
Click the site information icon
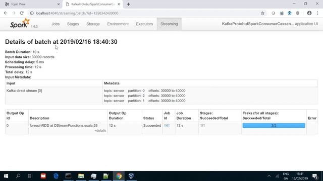tap(32, 13)
